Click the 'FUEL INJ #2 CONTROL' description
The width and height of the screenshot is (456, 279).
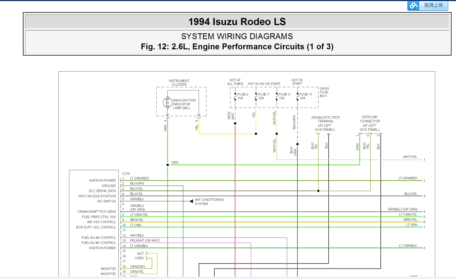click(99, 238)
